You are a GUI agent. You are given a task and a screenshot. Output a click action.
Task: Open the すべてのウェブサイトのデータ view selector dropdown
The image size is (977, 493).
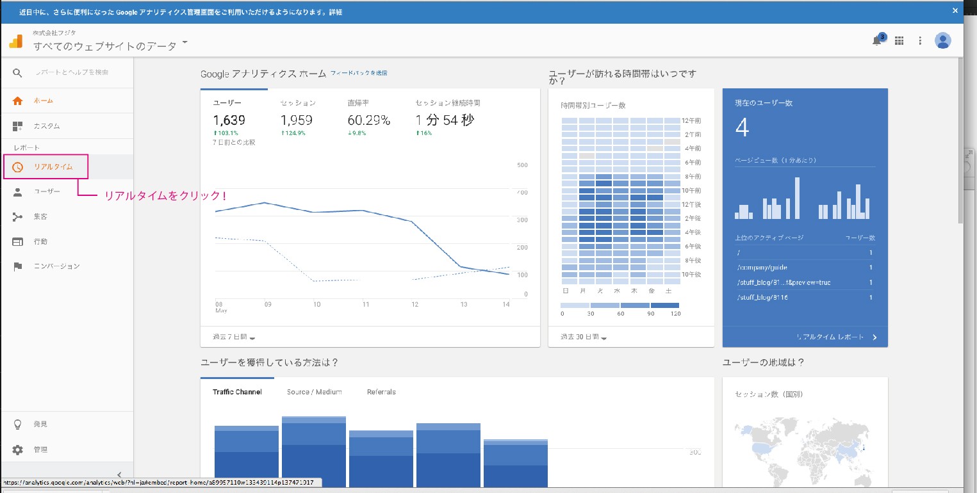click(111, 46)
